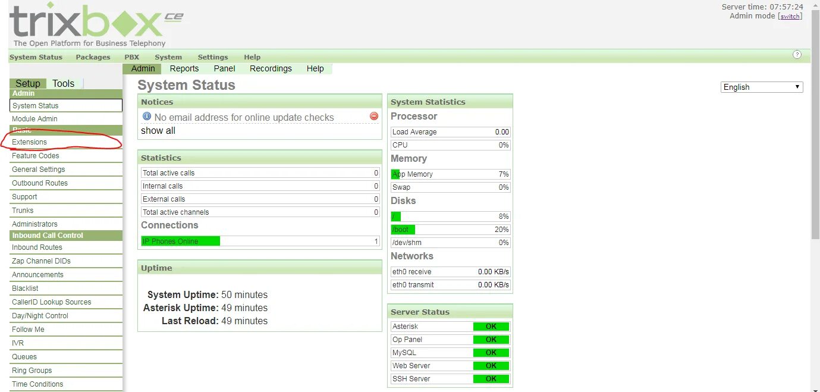This screenshot has height=392, width=820.
Task: Open IVR in sidebar
Action: point(66,343)
